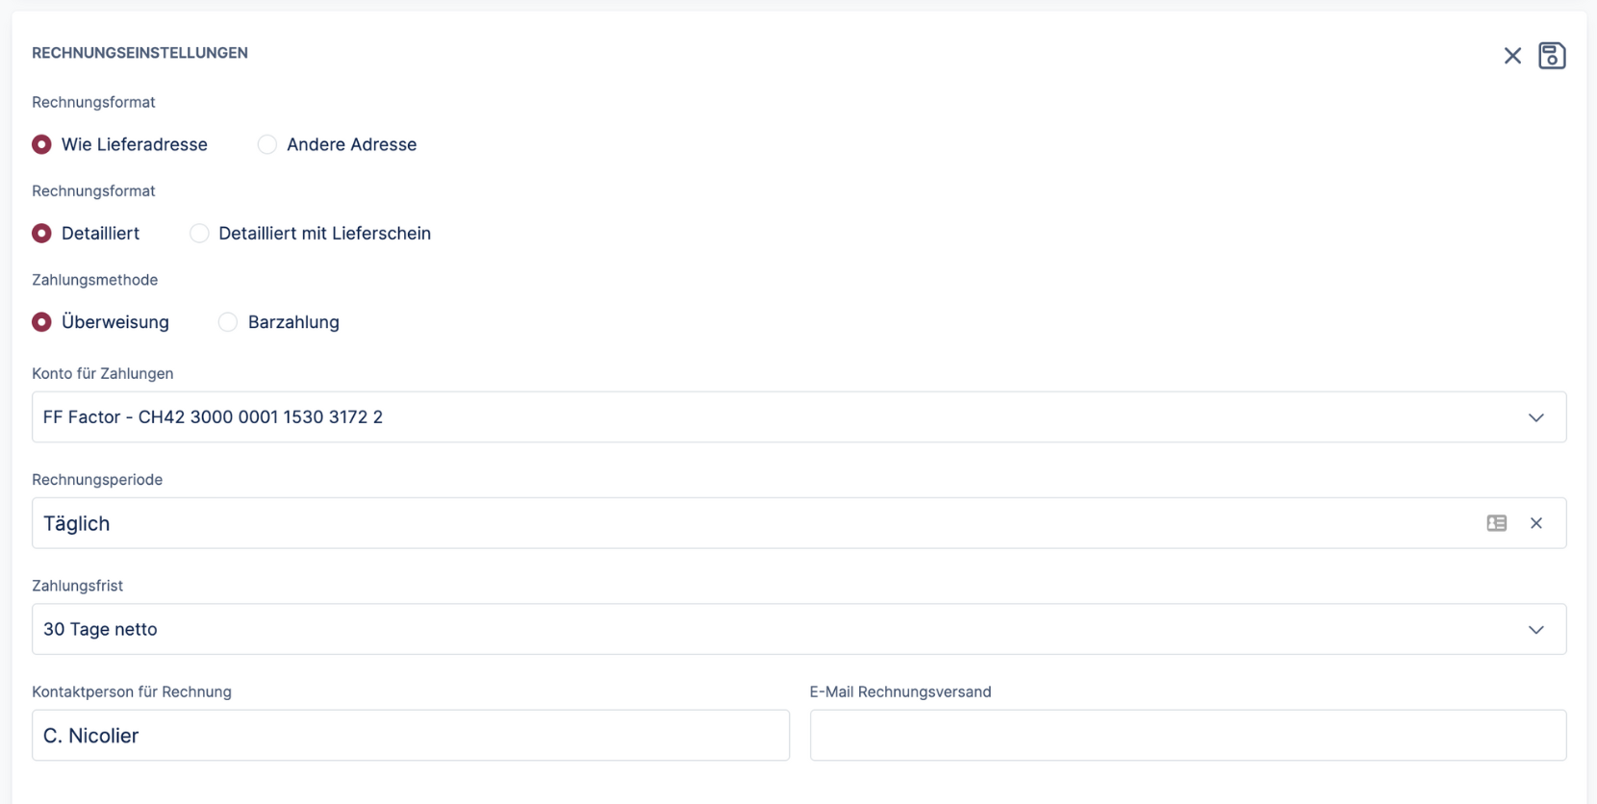Click into the Rechnungsperiode Täglich field
1597x804 pixels.
[750, 523]
